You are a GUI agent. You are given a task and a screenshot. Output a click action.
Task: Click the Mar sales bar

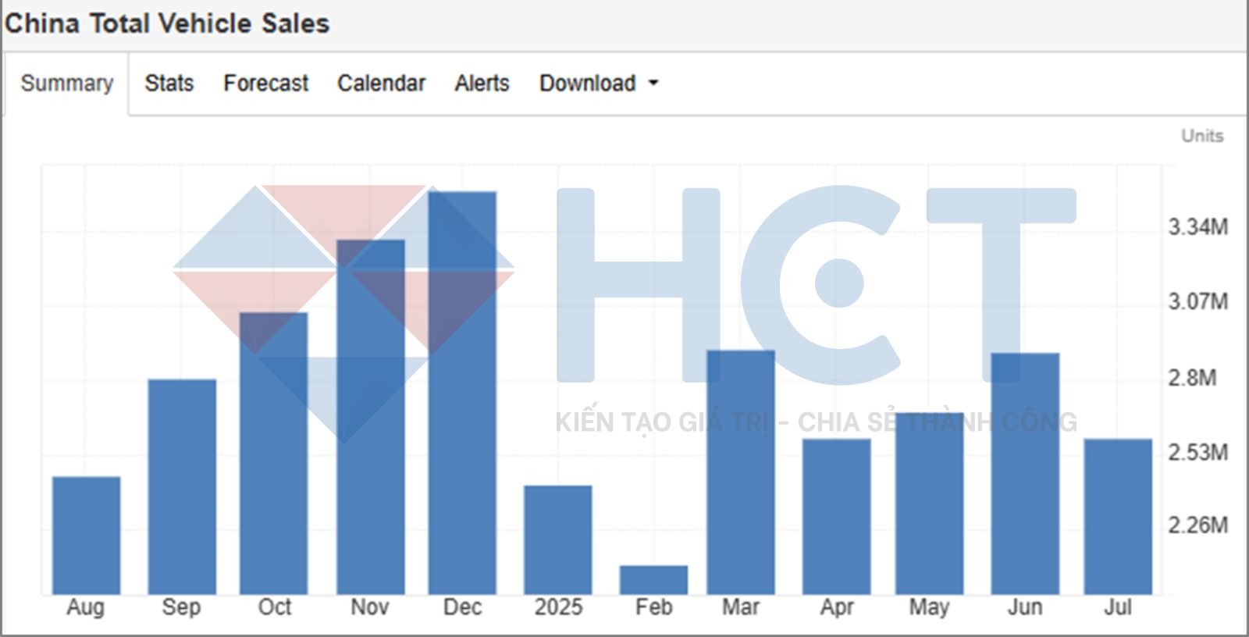click(741, 472)
